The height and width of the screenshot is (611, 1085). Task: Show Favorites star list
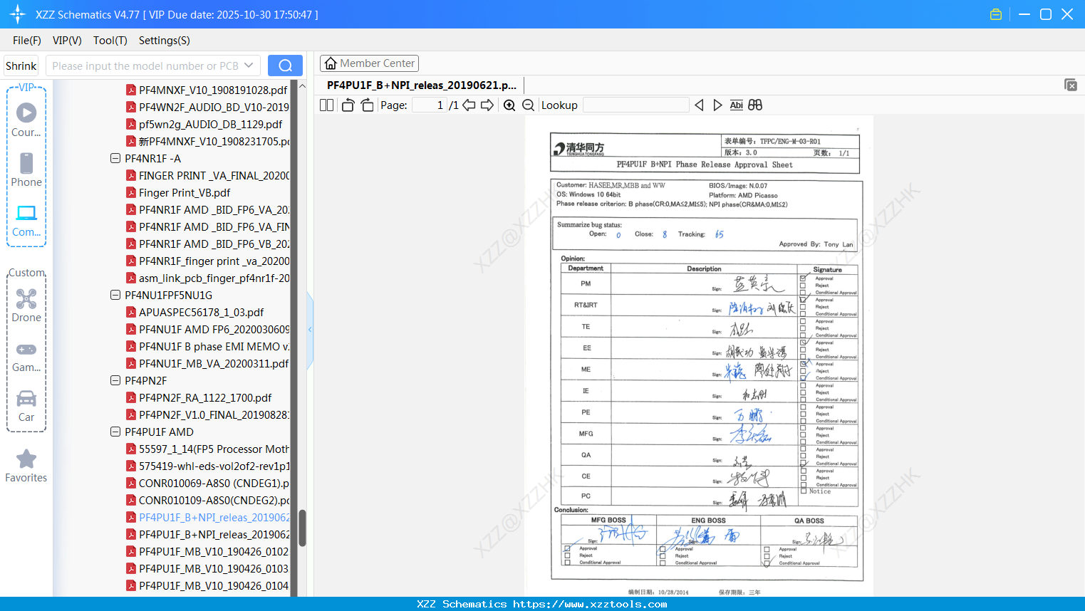click(x=26, y=466)
